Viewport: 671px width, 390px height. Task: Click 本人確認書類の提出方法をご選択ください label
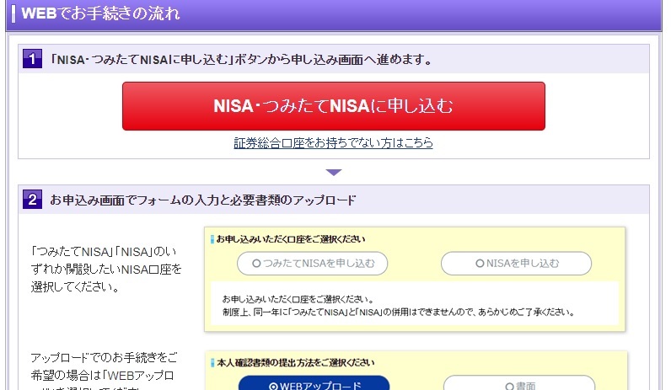[295, 363]
